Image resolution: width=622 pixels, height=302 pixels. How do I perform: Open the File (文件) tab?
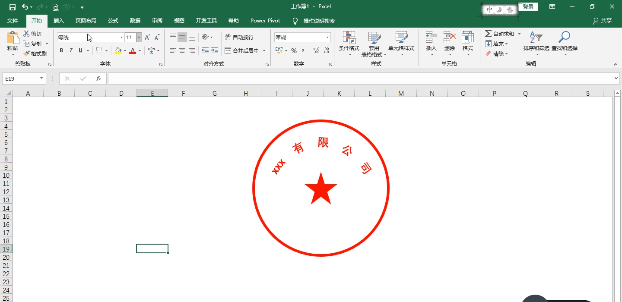click(13, 21)
